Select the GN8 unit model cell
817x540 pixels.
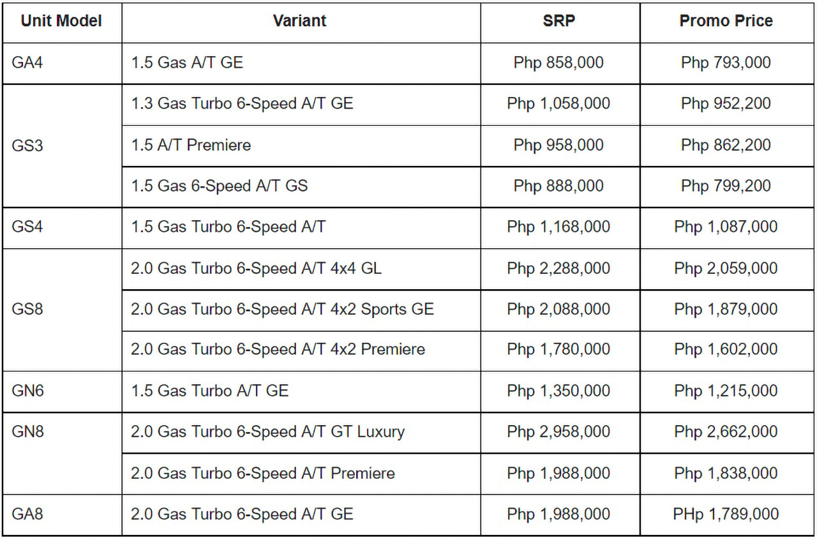[27, 431]
